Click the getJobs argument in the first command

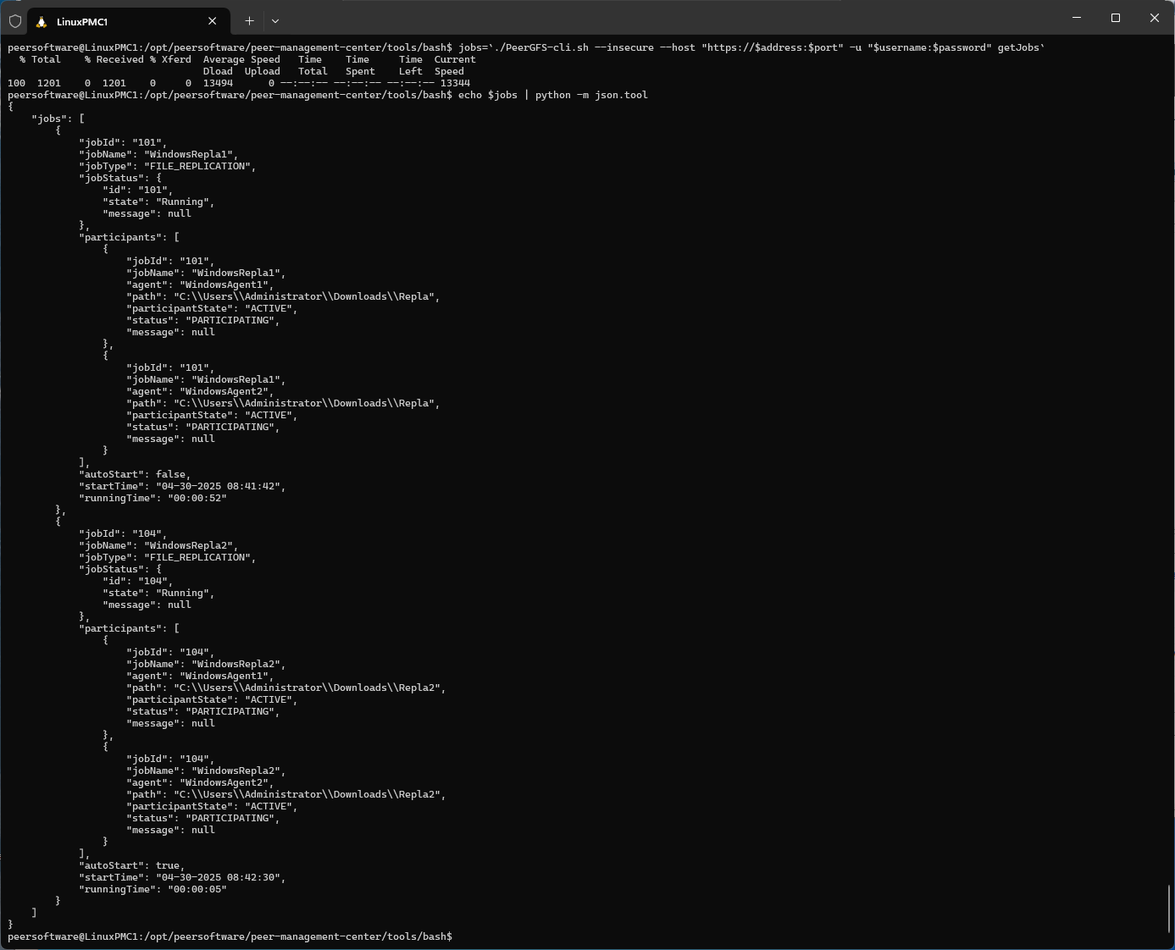point(1019,47)
